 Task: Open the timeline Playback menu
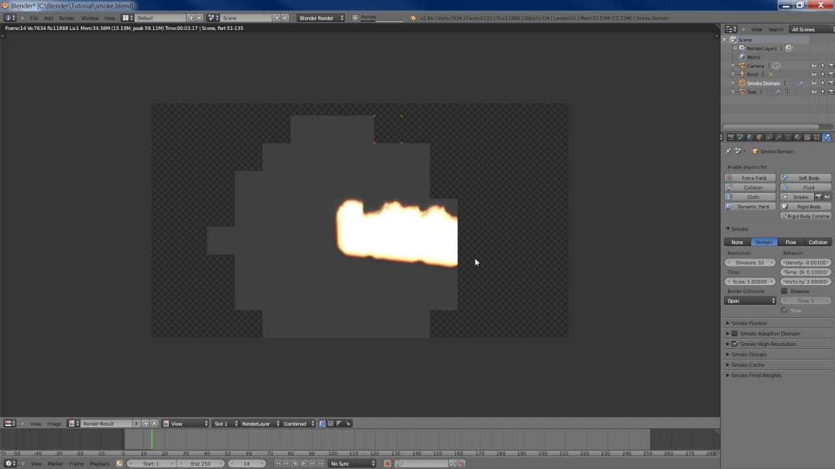click(x=99, y=464)
